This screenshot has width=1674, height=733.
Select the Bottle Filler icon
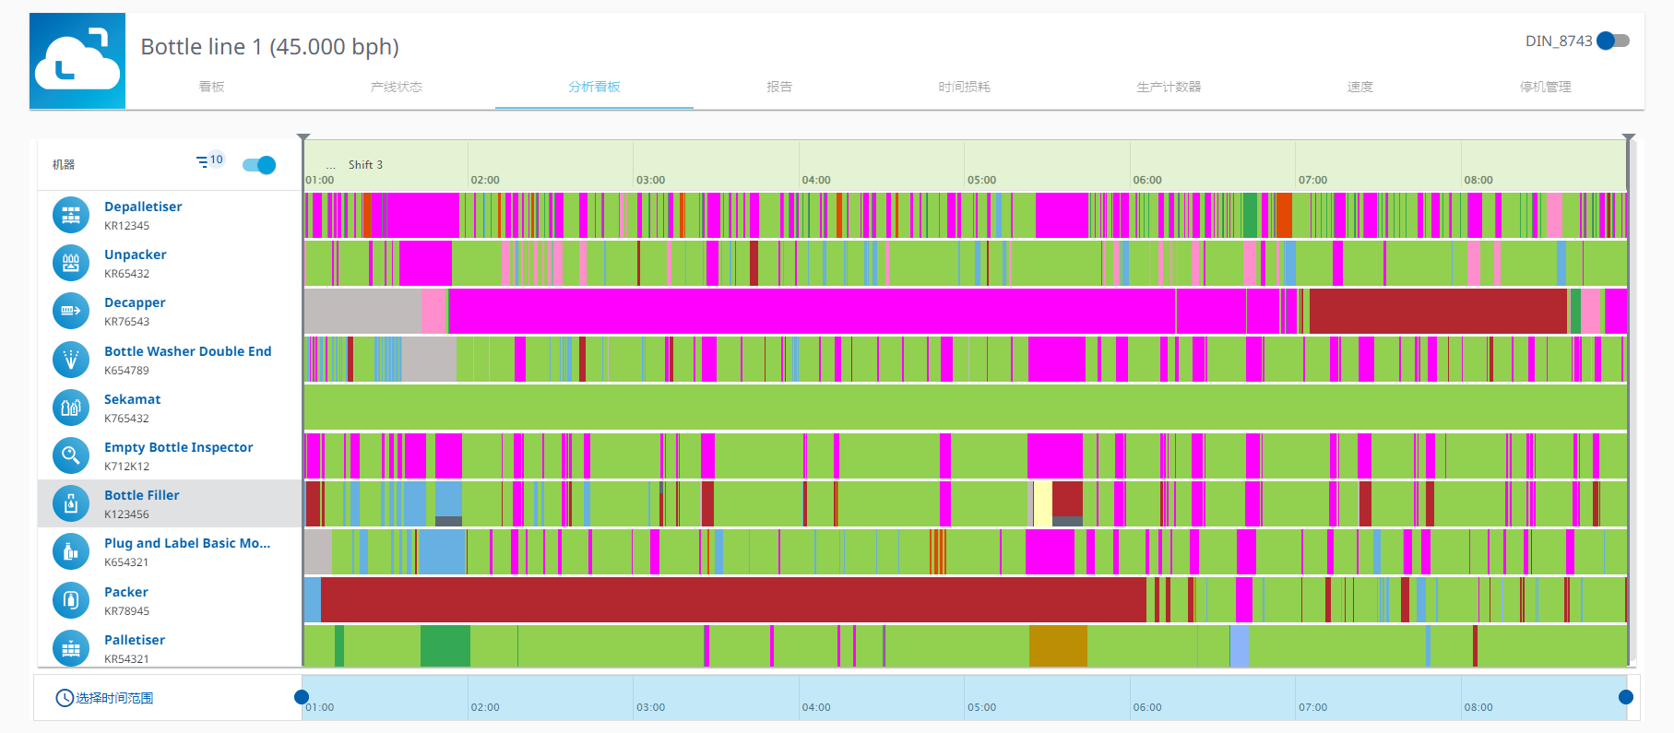tap(71, 503)
